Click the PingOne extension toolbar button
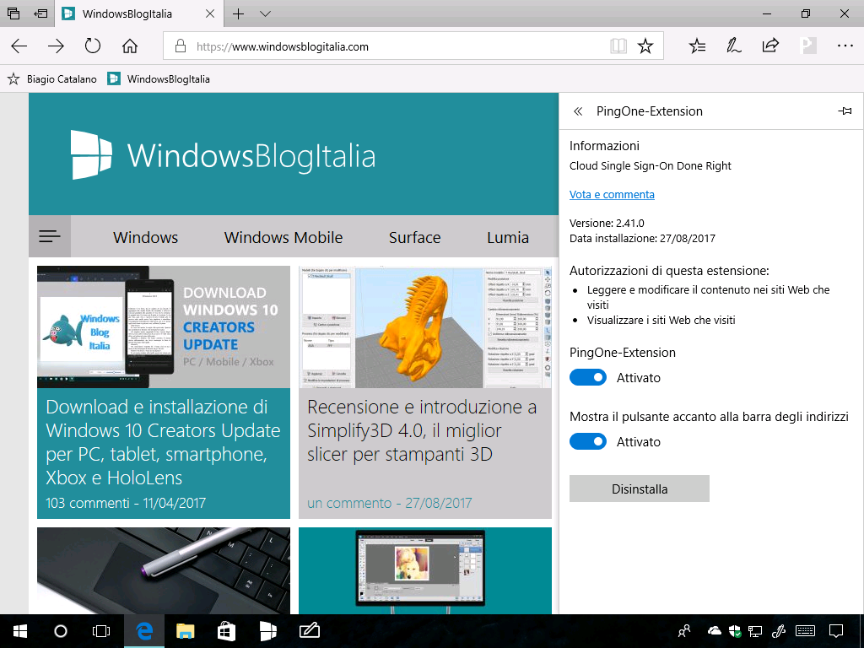Viewport: 864px width, 648px height. [807, 46]
